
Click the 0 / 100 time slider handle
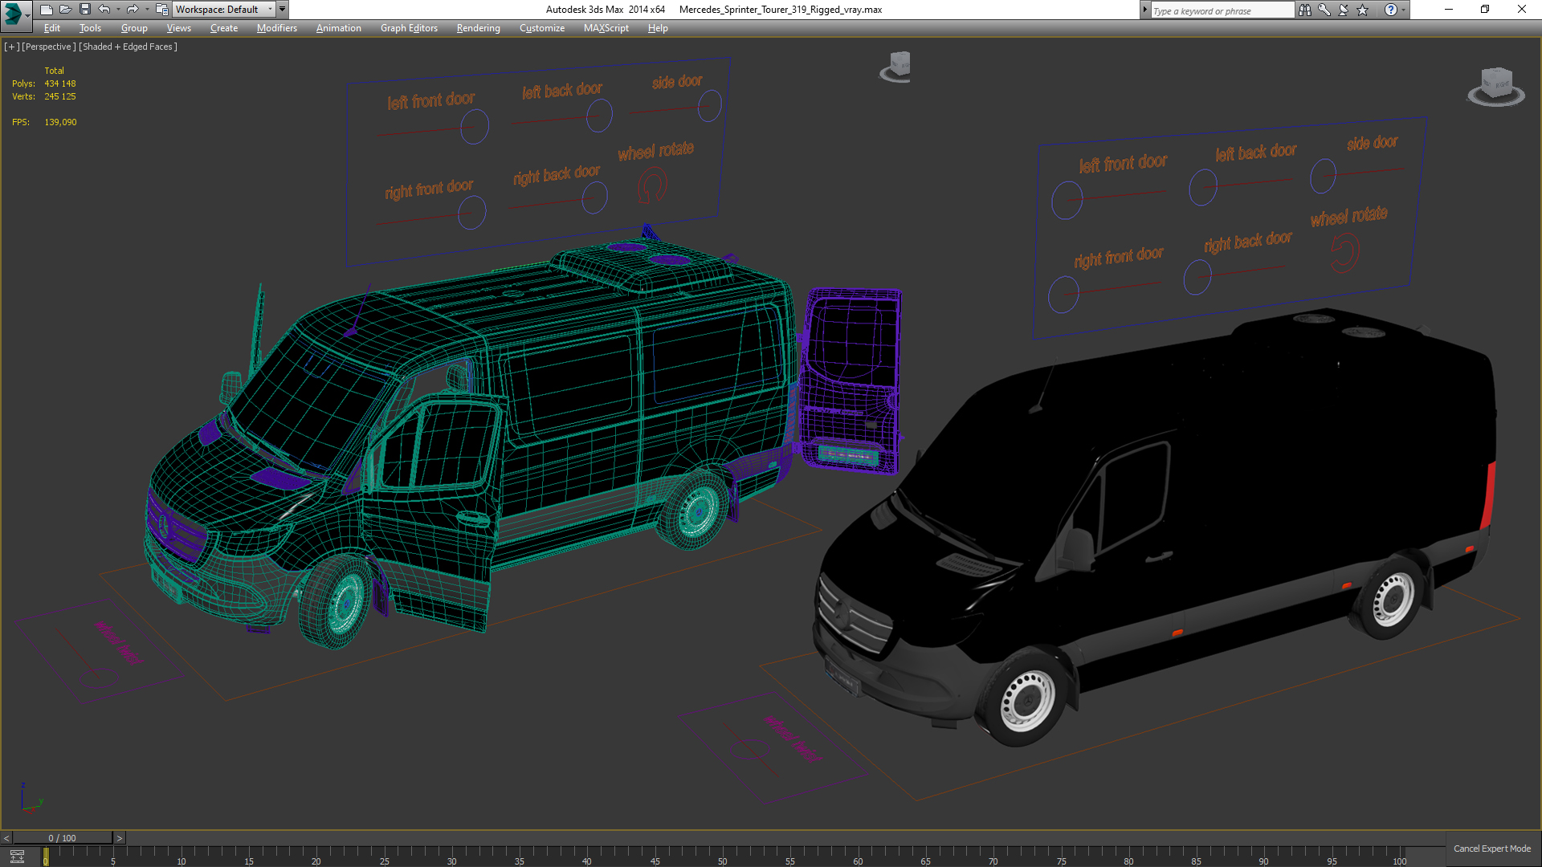pos(63,838)
